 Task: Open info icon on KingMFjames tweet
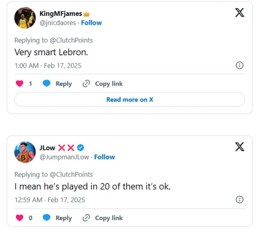(239, 65)
